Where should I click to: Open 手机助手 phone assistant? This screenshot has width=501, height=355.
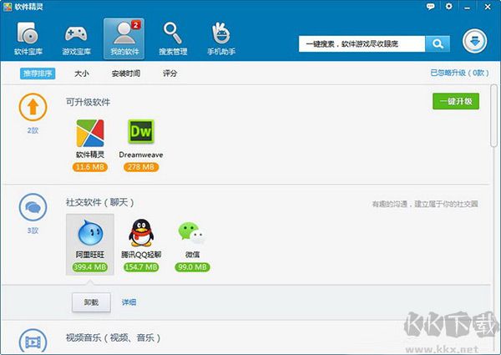(221, 38)
